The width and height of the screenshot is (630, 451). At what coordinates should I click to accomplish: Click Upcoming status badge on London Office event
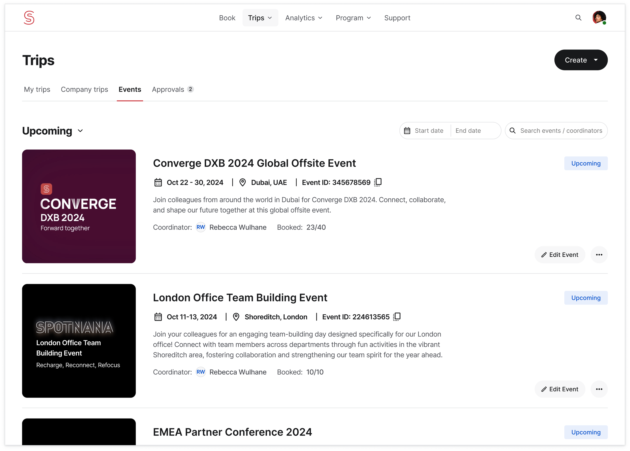coord(586,298)
